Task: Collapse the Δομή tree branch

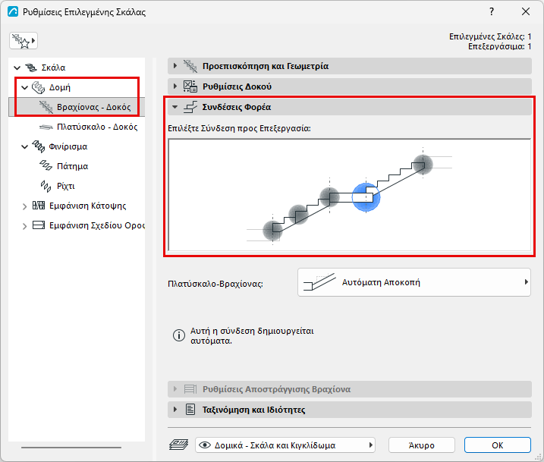Action: coord(24,87)
